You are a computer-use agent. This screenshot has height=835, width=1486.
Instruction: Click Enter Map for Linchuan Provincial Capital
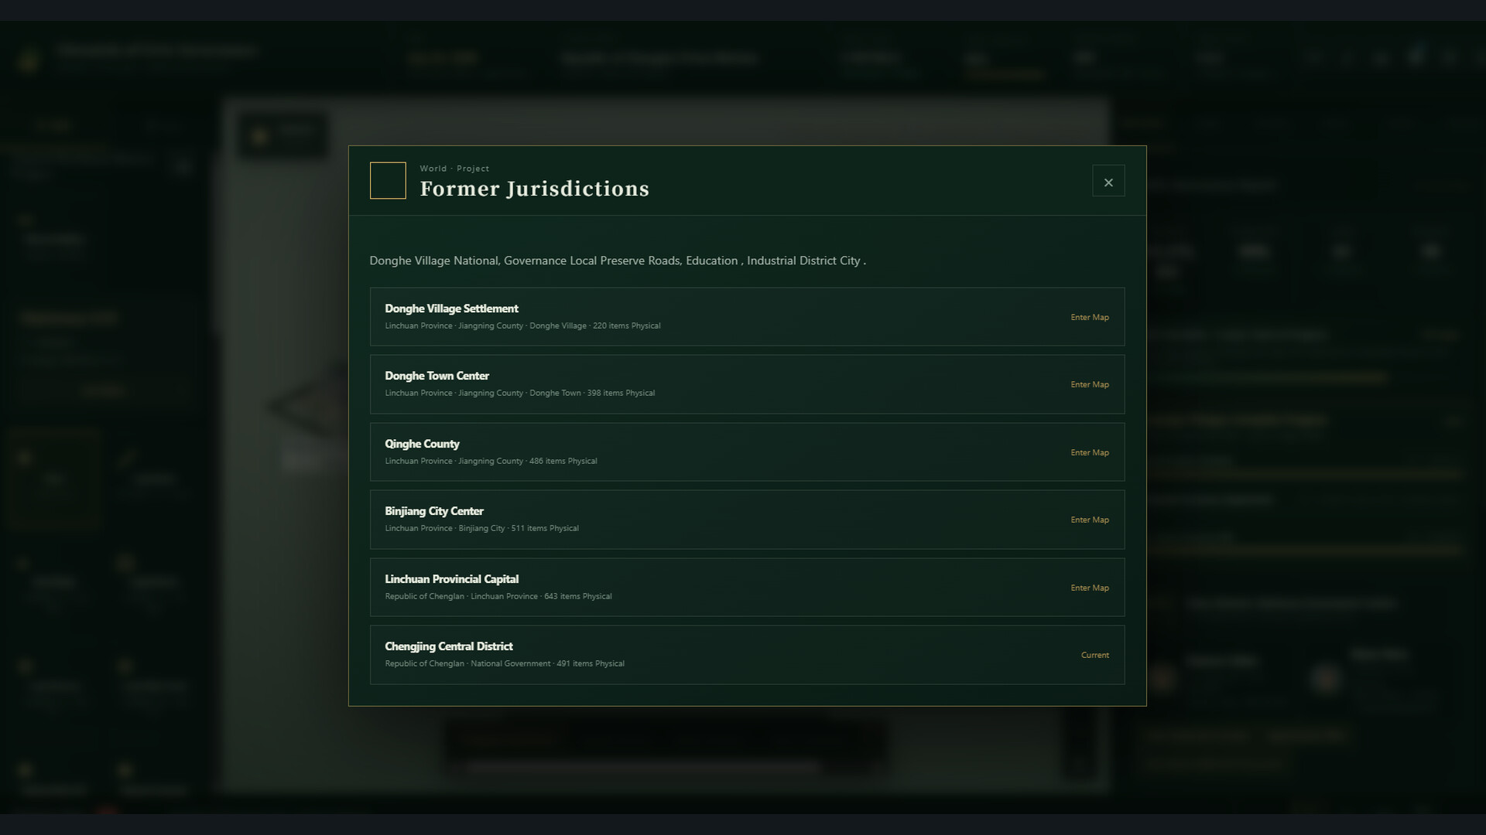pyautogui.click(x=1090, y=588)
